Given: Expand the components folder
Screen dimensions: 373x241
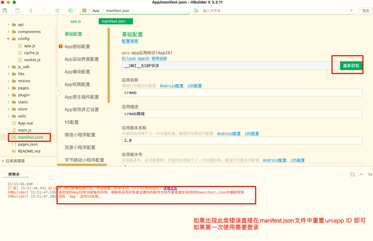Looking at the screenshot, I should pyautogui.click(x=9, y=32).
